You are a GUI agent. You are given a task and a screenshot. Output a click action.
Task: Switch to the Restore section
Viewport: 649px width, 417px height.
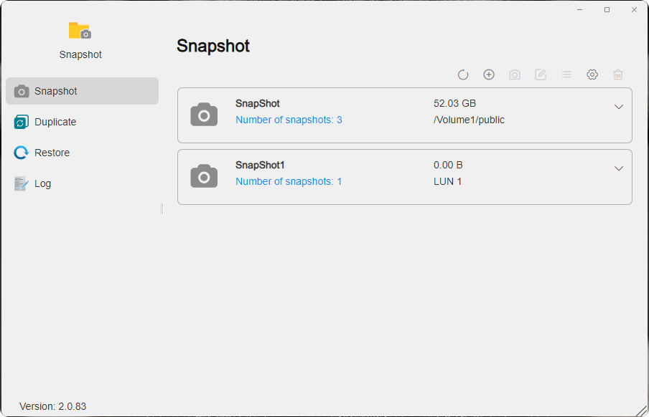tap(21, 153)
